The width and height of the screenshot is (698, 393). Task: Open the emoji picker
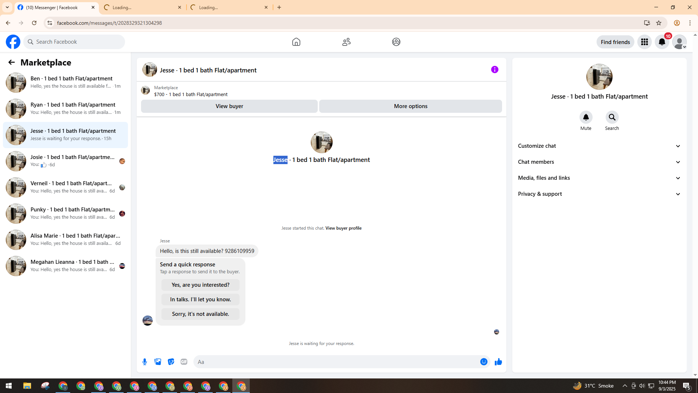tap(484, 362)
